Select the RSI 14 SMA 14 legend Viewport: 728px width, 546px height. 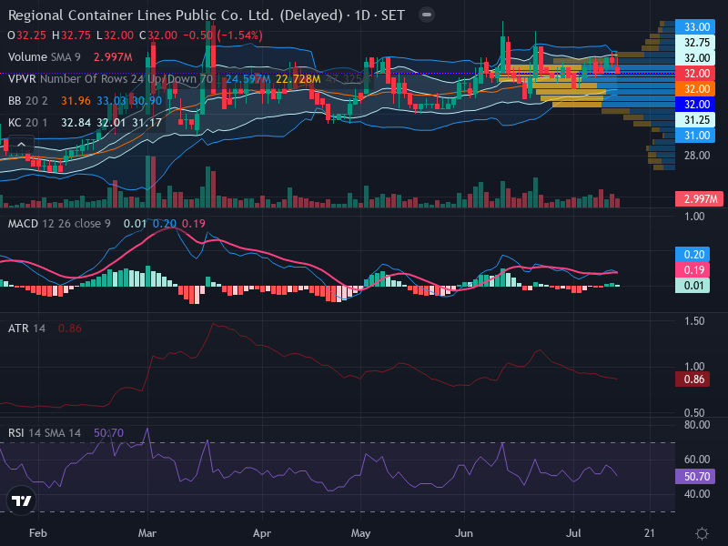tap(44, 433)
